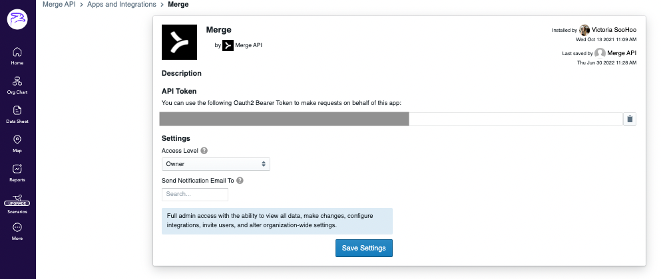Click the notification email search field
Screen dimensions: 661x279
(x=195, y=195)
